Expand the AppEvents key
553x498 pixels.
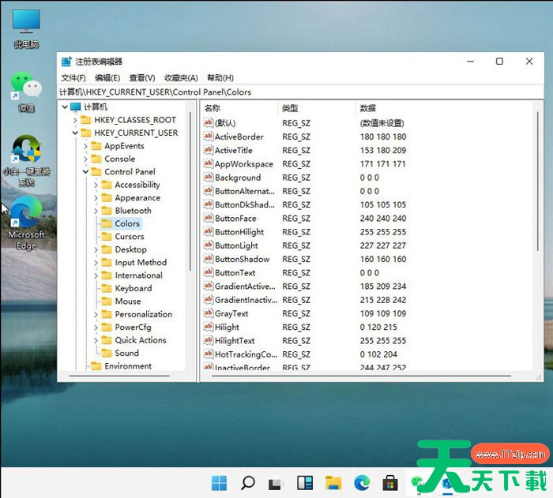tap(85, 146)
